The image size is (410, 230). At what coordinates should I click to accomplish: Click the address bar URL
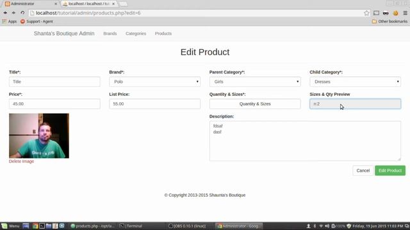[88, 13]
